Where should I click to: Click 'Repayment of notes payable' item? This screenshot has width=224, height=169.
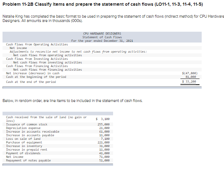click(x=28, y=160)
